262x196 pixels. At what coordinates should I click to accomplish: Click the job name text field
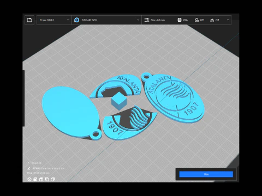(49, 168)
